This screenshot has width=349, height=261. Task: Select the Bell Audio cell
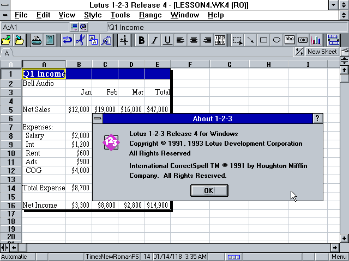[x=44, y=83]
